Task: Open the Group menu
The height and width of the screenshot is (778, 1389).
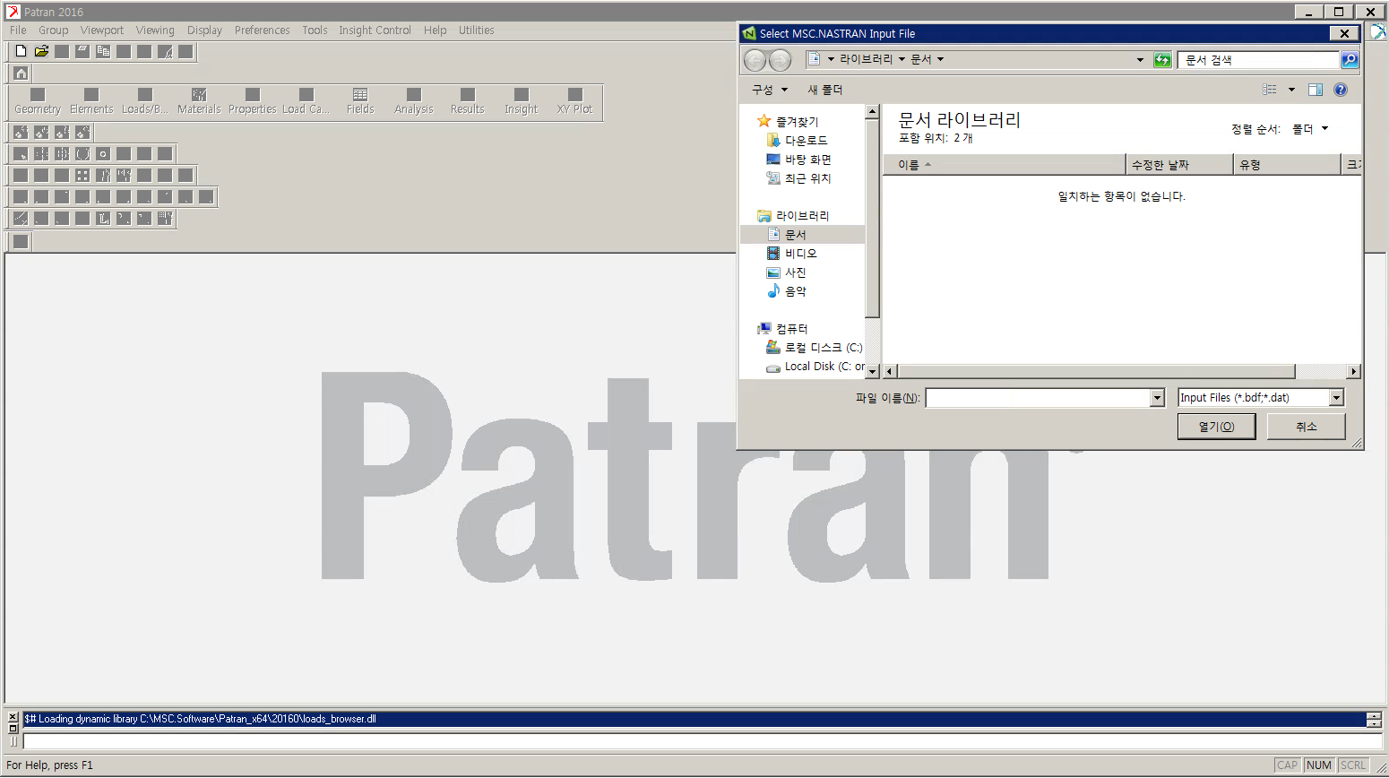Action: [x=54, y=30]
